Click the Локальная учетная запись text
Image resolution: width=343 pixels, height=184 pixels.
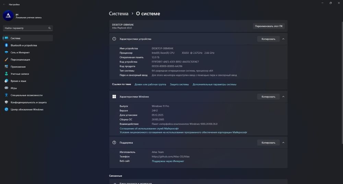click(28, 18)
